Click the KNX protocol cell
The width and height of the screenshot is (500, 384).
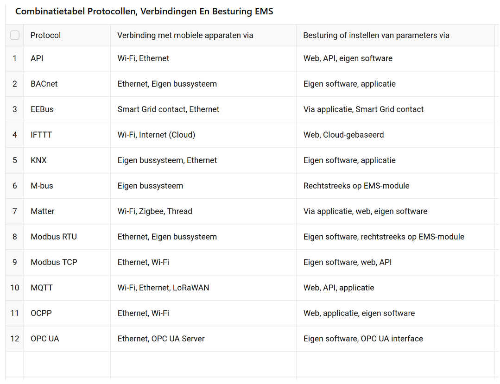(x=67, y=161)
